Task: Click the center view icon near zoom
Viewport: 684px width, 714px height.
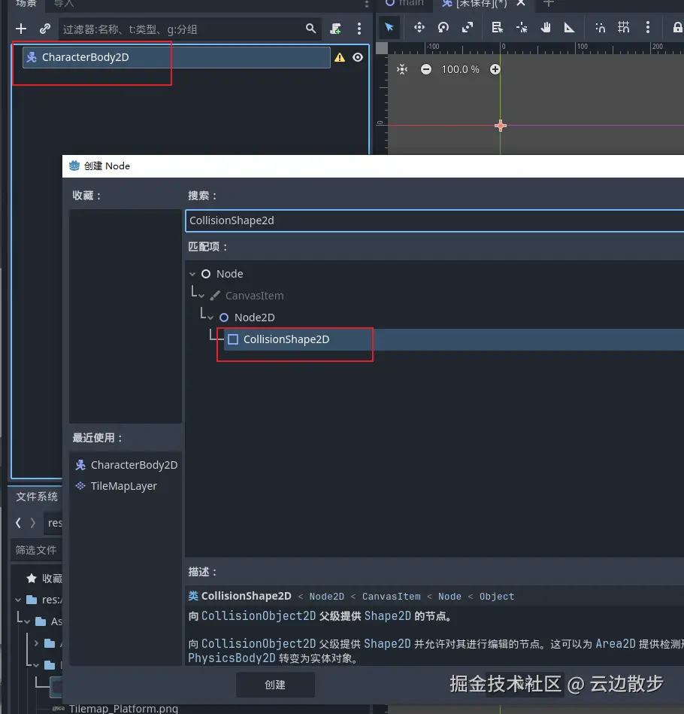Action: (402, 69)
